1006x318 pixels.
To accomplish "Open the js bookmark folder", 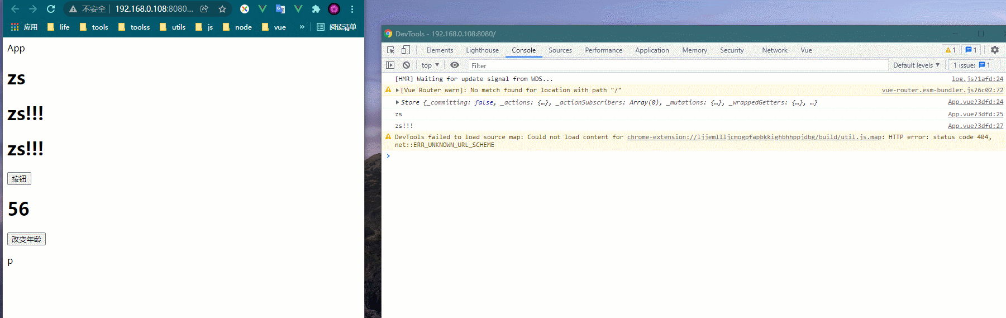I will pyautogui.click(x=204, y=27).
